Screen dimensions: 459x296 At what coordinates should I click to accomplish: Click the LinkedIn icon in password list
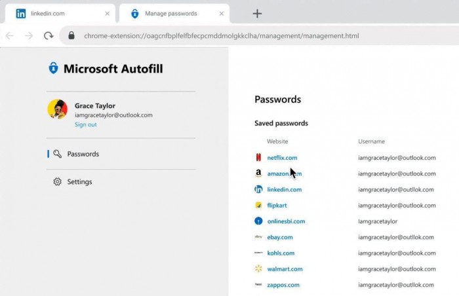point(258,189)
